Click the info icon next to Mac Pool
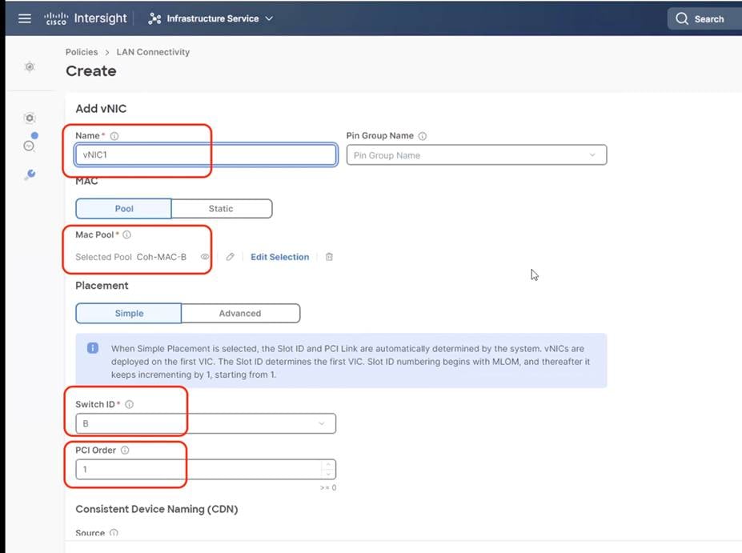This screenshot has width=742, height=553. coord(126,234)
